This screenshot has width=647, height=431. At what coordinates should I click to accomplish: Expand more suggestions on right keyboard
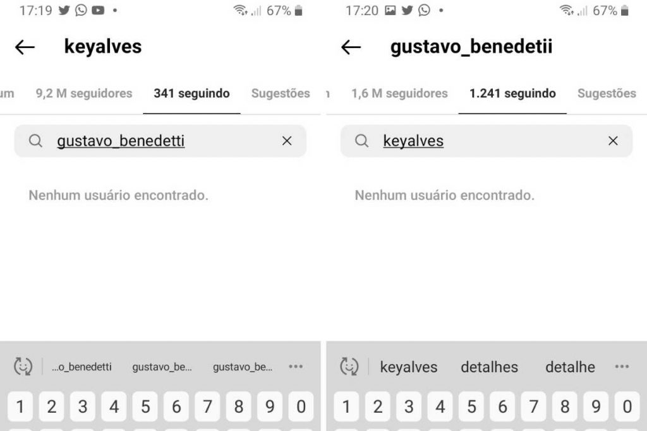[622, 367]
